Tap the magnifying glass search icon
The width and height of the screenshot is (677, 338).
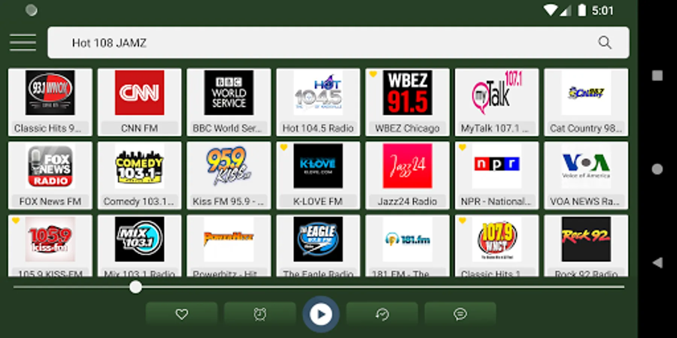click(x=604, y=42)
